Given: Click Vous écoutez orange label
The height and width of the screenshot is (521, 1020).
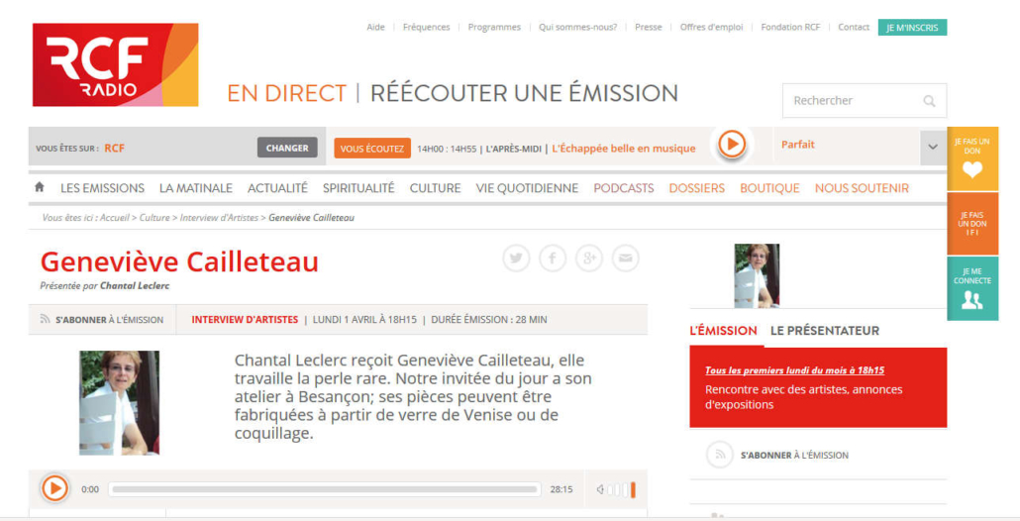Looking at the screenshot, I should tap(372, 149).
